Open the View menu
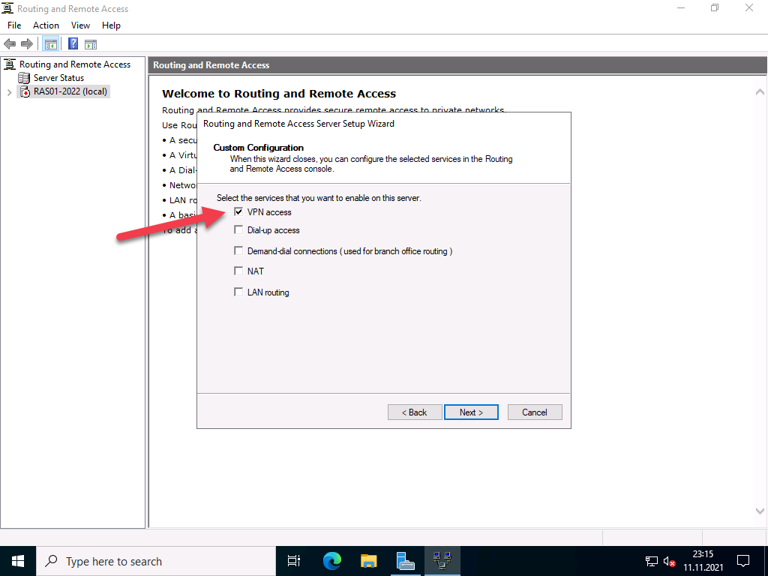 click(x=80, y=25)
